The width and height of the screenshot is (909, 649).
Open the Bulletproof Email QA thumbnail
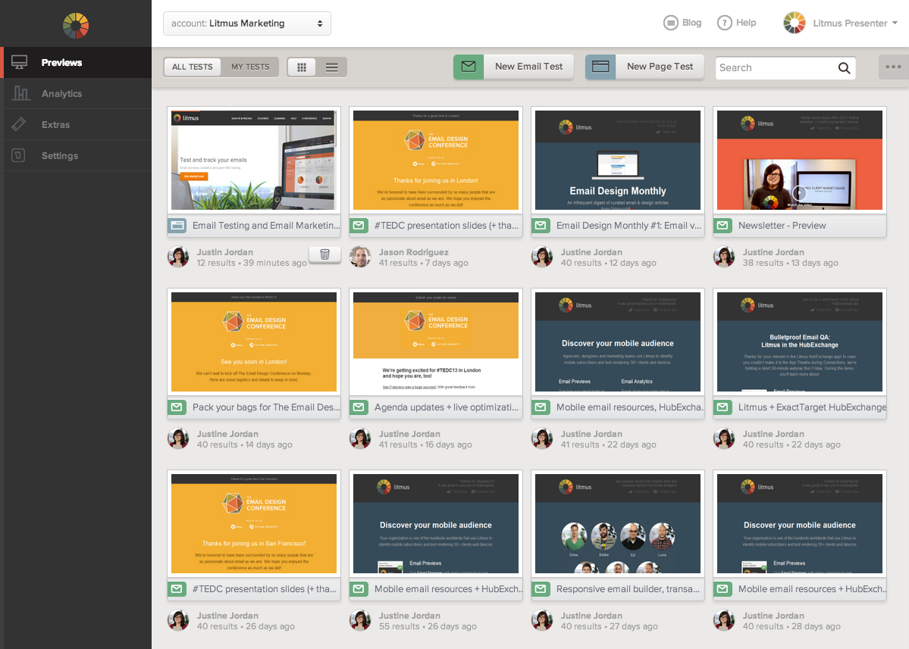pos(800,342)
